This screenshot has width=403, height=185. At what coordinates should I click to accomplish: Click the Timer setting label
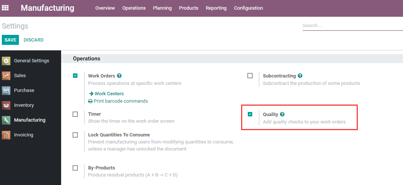(x=94, y=114)
